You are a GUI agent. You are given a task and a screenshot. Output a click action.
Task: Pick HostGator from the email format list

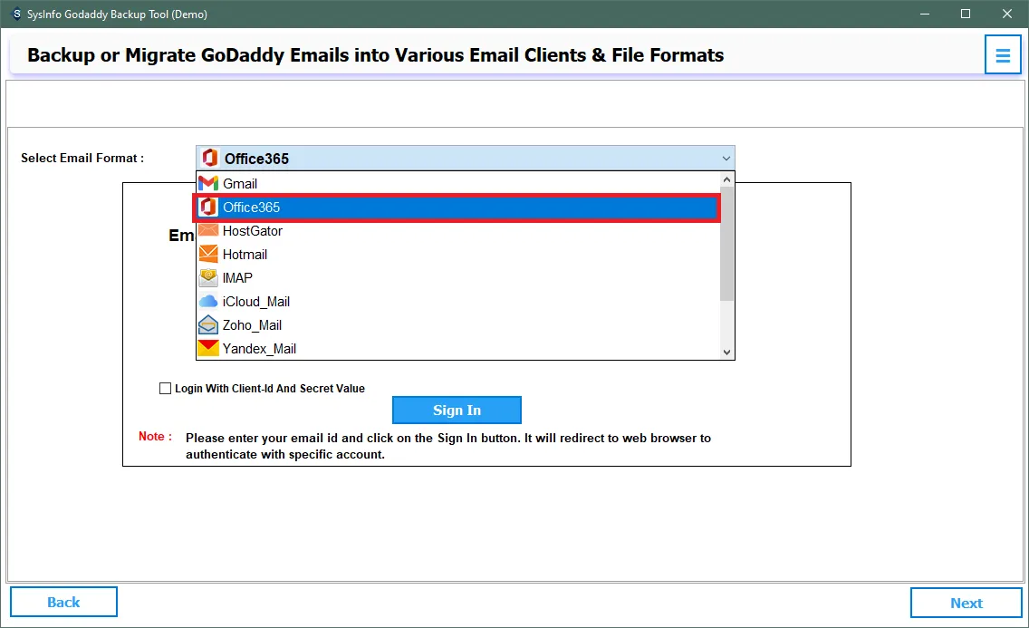coord(458,231)
